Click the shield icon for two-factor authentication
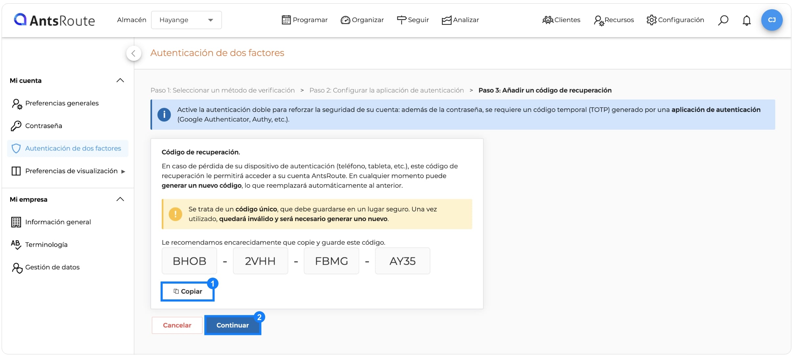The width and height of the screenshot is (793, 357). [16, 149]
